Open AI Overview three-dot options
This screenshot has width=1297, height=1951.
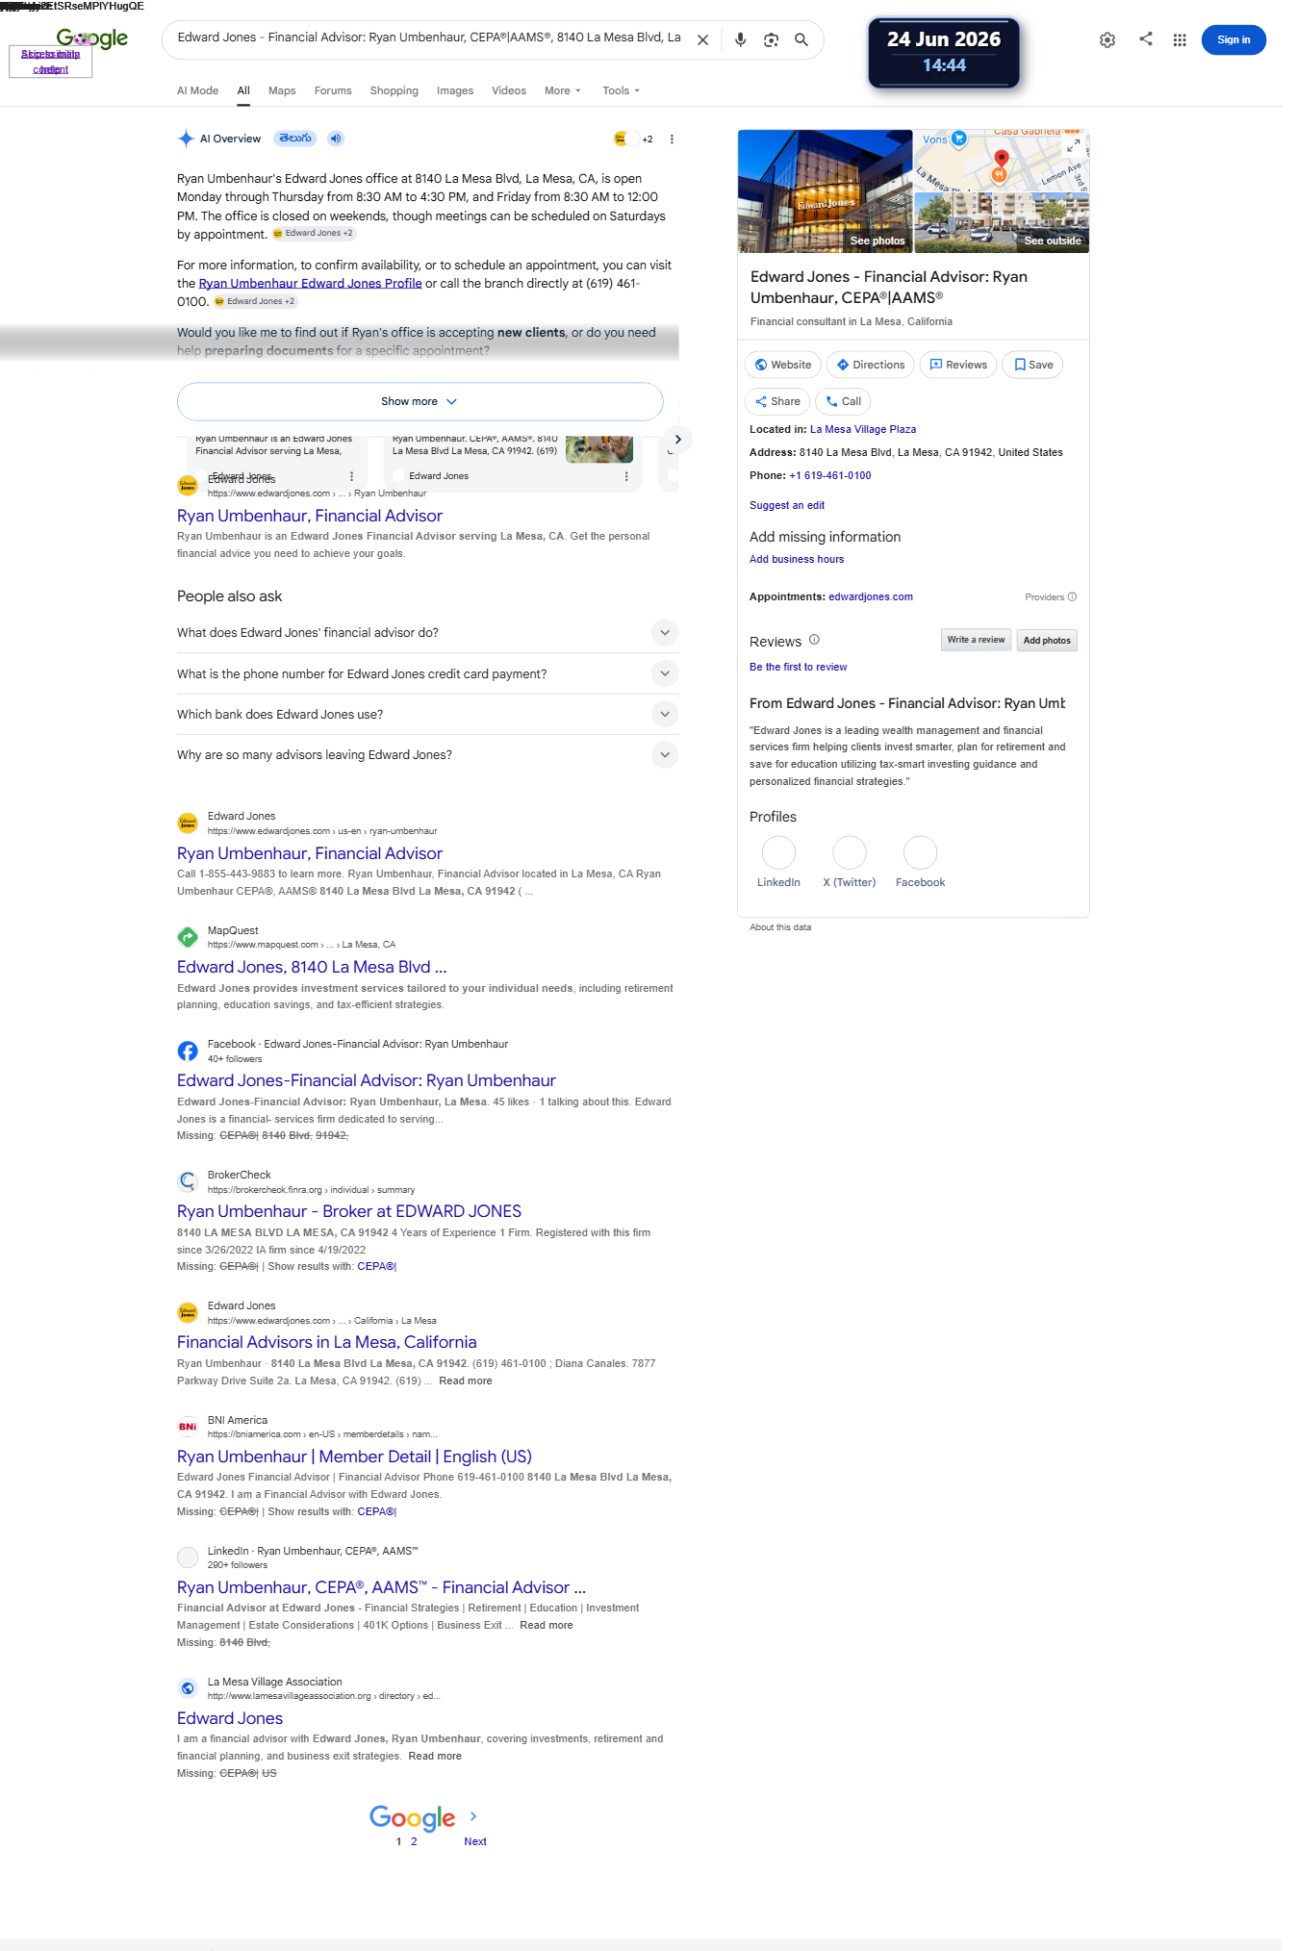[672, 139]
